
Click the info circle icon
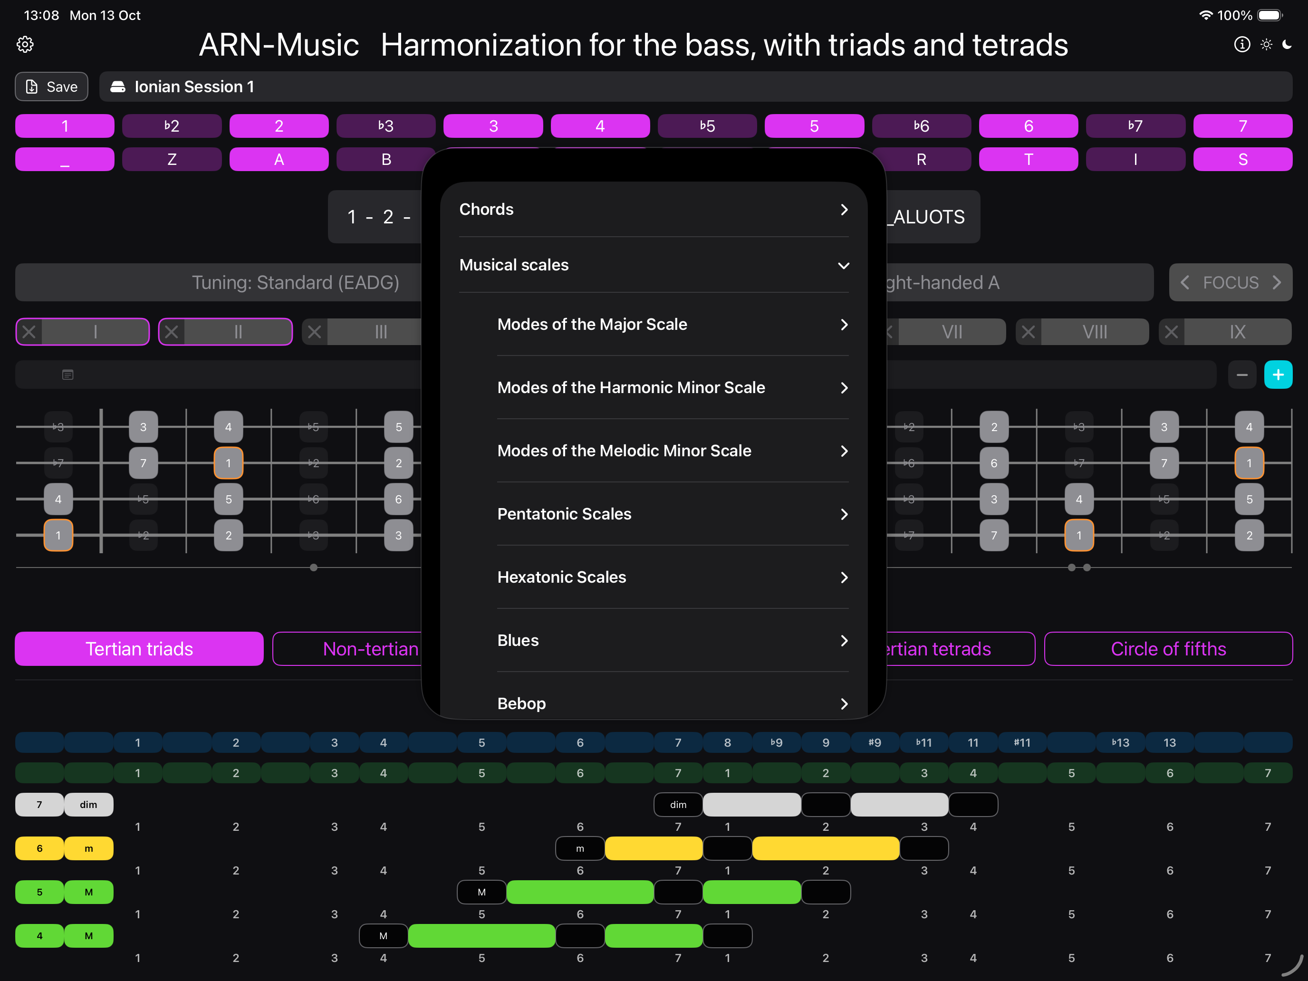click(1242, 44)
